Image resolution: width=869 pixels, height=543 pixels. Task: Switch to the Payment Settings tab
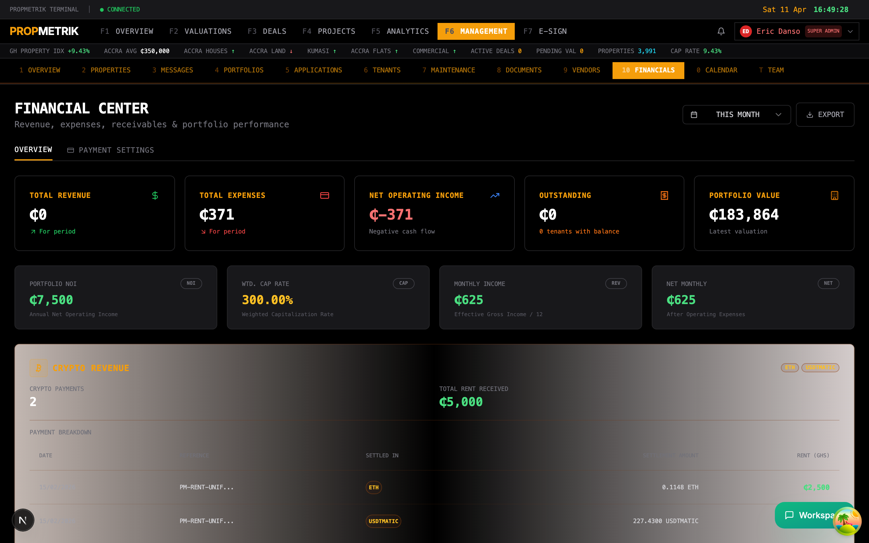[x=111, y=150]
